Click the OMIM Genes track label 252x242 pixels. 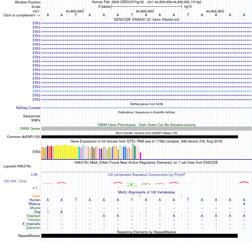click(x=30, y=128)
